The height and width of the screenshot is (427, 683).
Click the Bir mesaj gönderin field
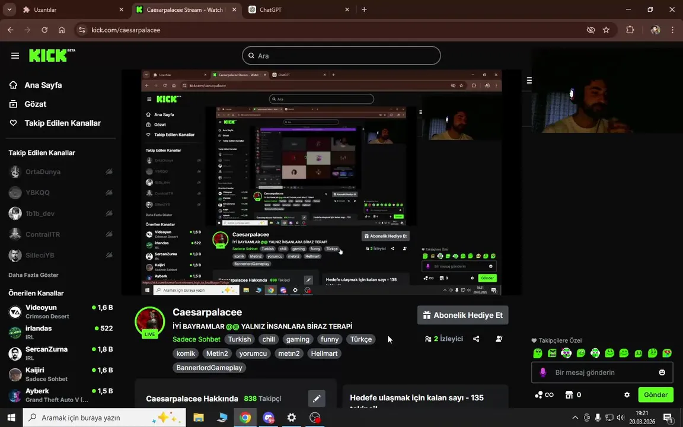click(602, 372)
